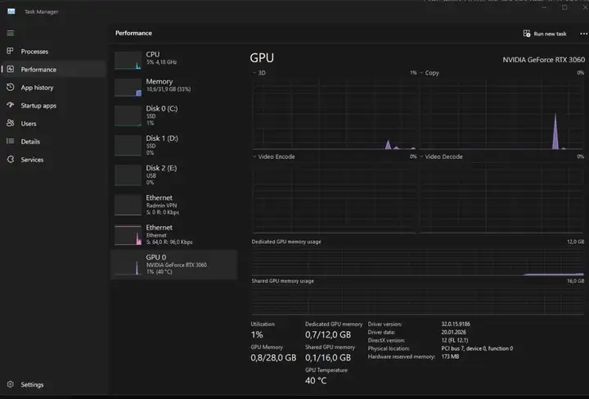Image resolution: width=589 pixels, height=399 pixels.
Task: Open the Processes page
Action: click(x=53, y=51)
